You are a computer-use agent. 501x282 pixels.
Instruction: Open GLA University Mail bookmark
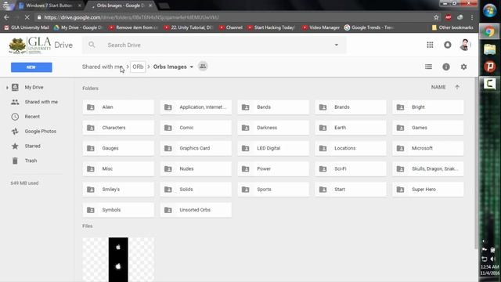27,27
